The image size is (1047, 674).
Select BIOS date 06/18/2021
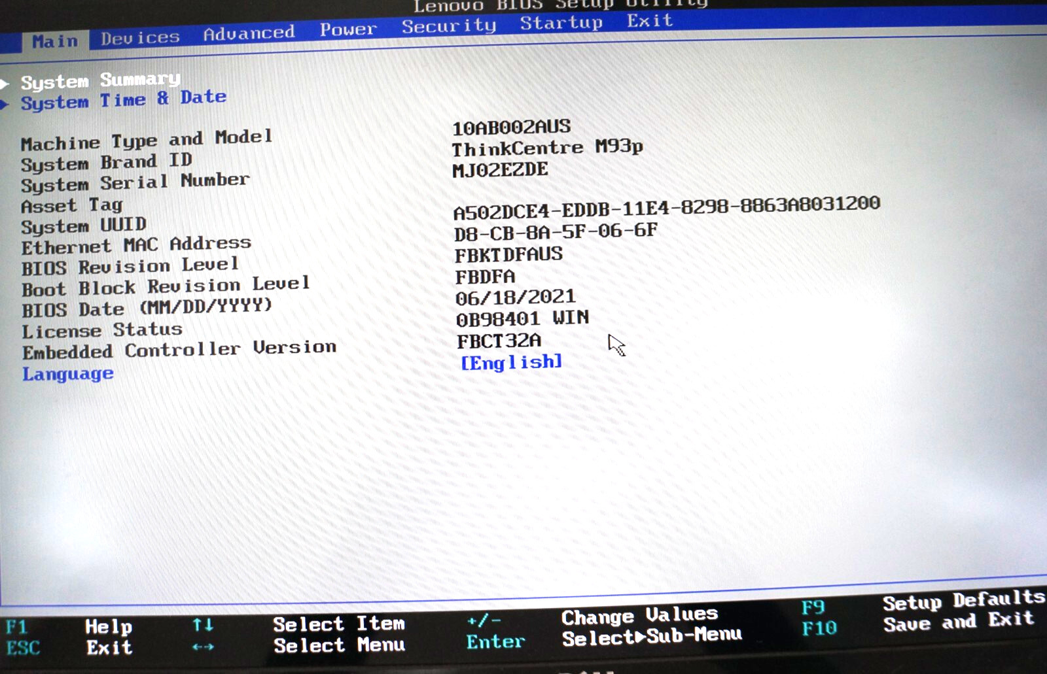click(x=516, y=297)
